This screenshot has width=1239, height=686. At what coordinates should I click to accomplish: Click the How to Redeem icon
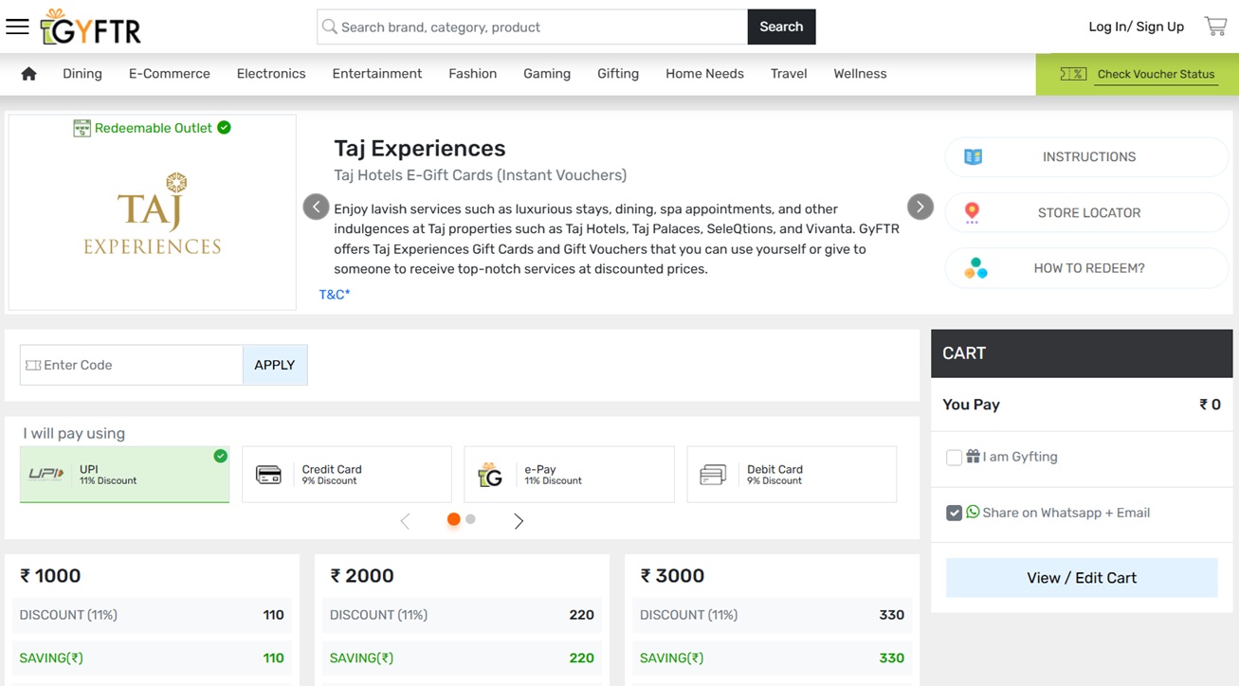pos(975,268)
